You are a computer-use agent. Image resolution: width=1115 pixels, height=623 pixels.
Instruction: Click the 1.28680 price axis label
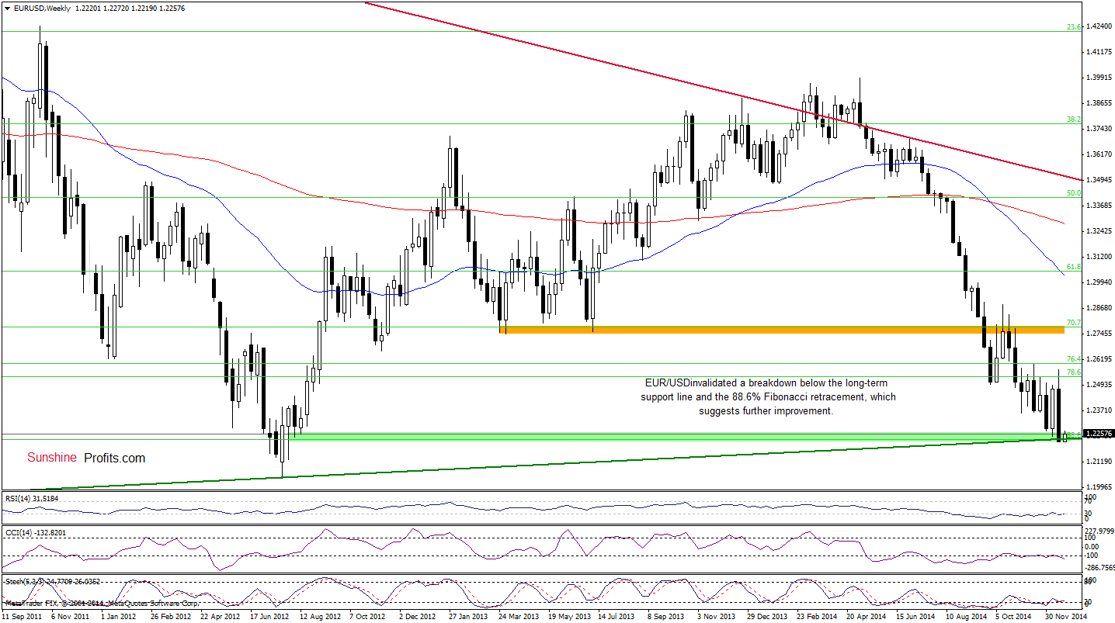pos(1099,308)
